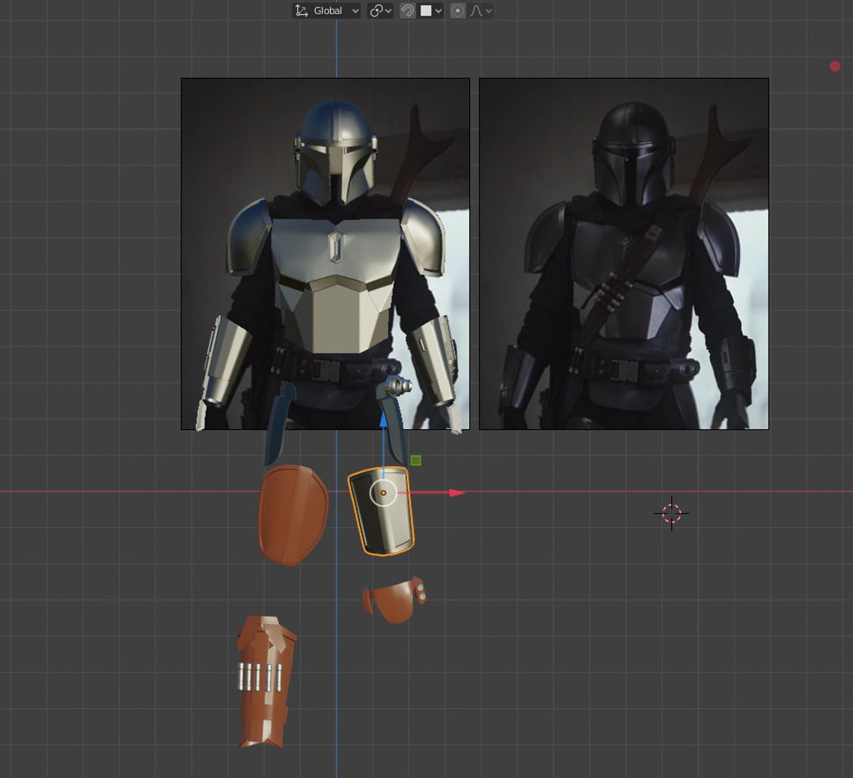
Task: Select the silver chest plate model
Action: (336, 285)
